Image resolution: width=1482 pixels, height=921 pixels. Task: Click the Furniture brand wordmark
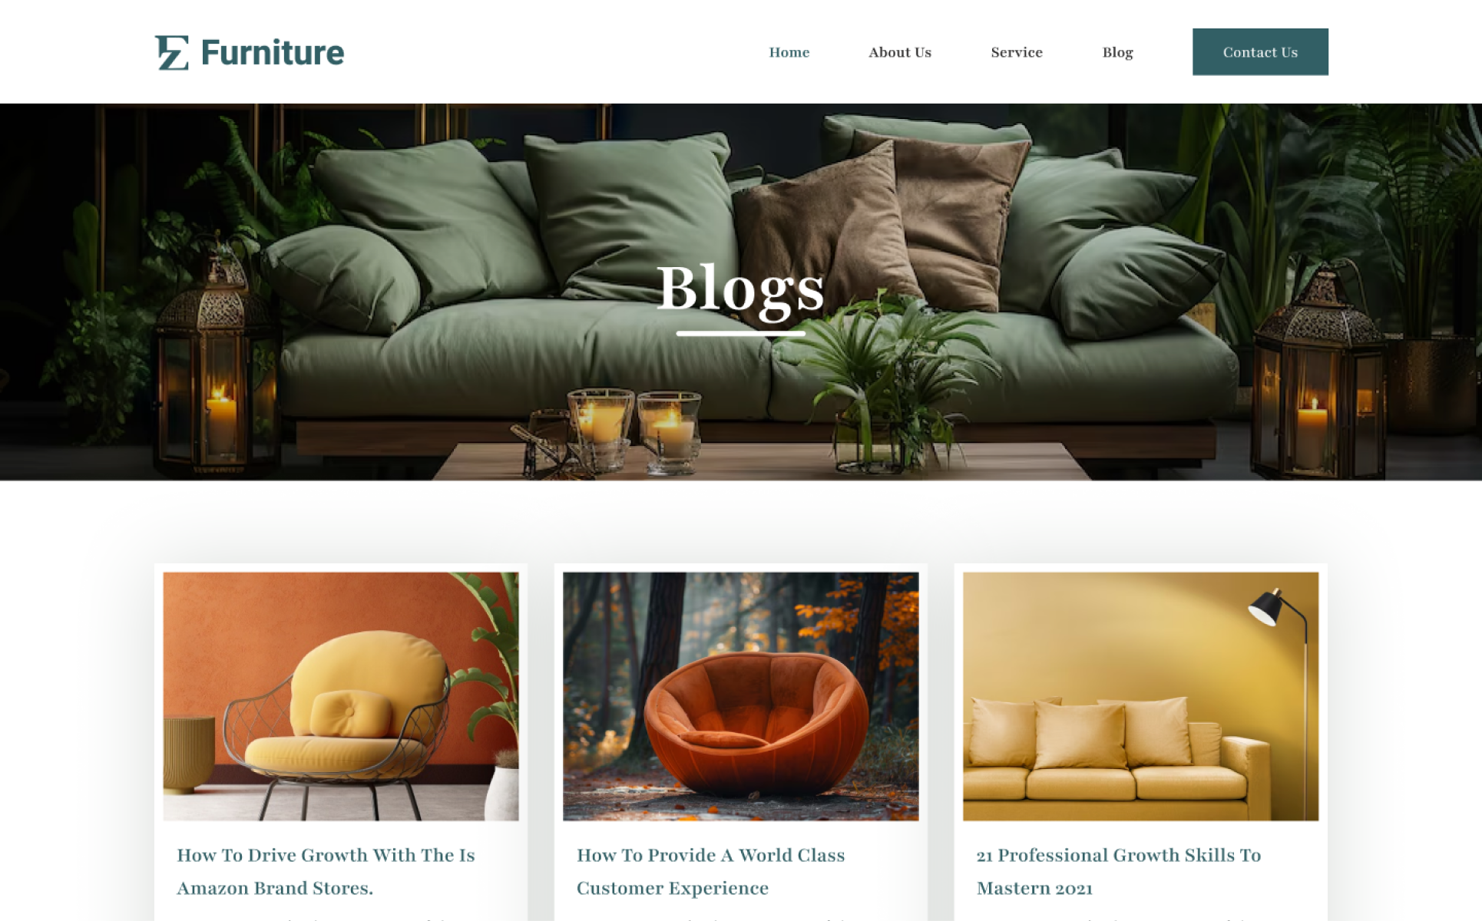point(273,52)
